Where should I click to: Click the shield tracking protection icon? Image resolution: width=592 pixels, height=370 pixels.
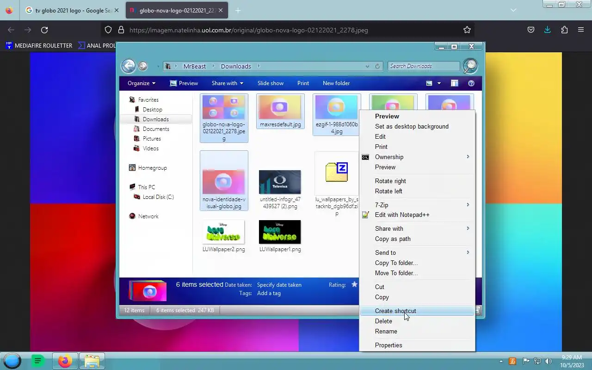pos(108,30)
